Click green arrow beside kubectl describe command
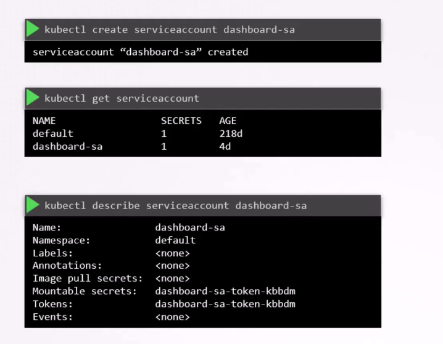The image size is (443, 344). 33,205
